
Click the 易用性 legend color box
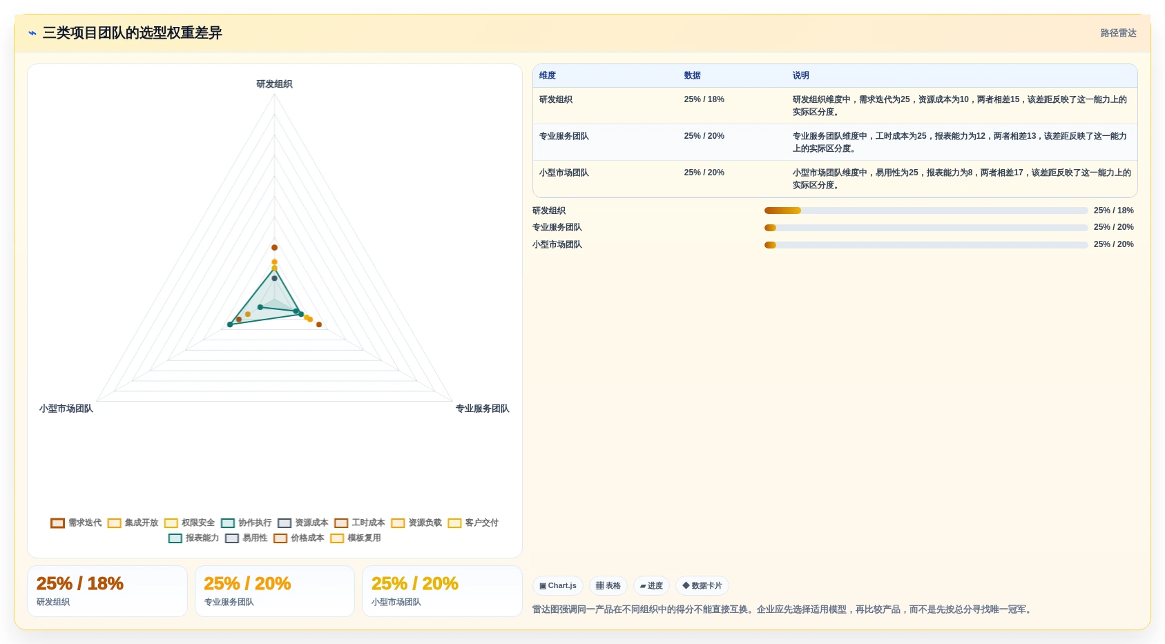232,538
